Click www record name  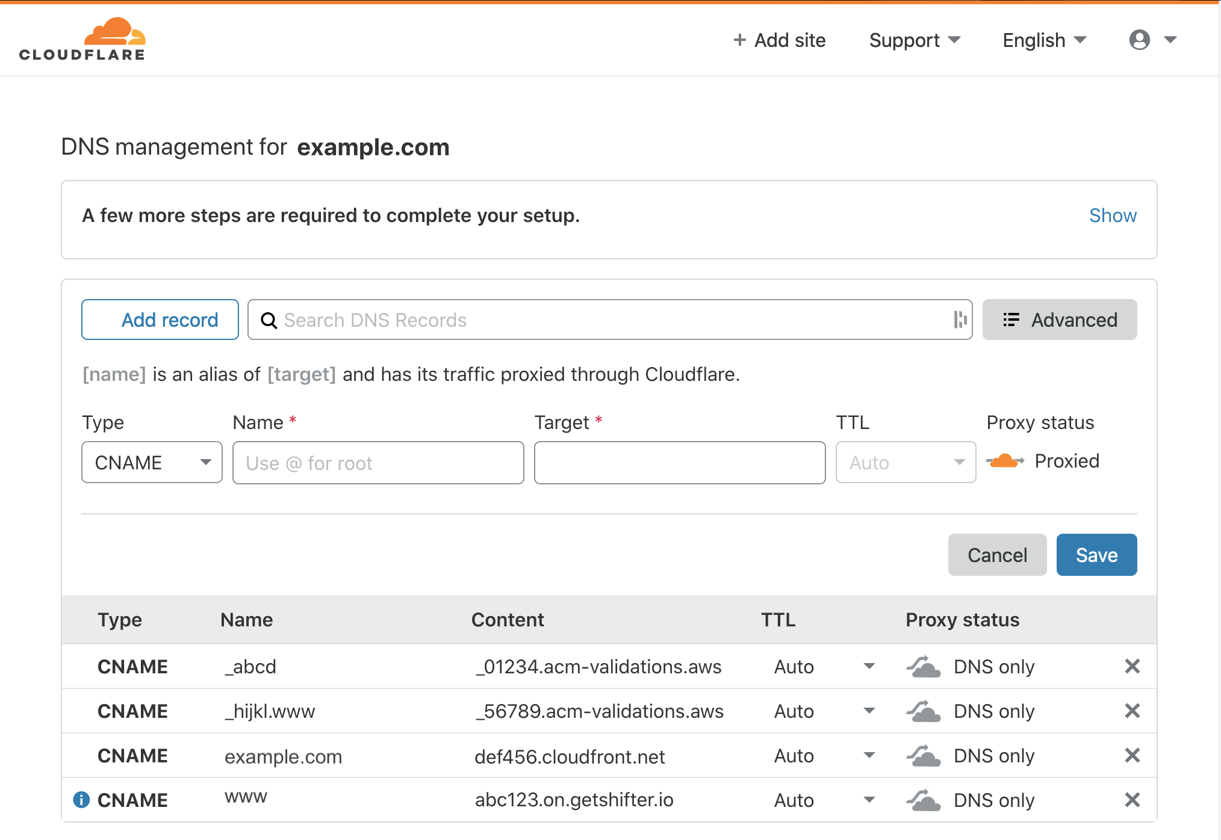point(246,797)
